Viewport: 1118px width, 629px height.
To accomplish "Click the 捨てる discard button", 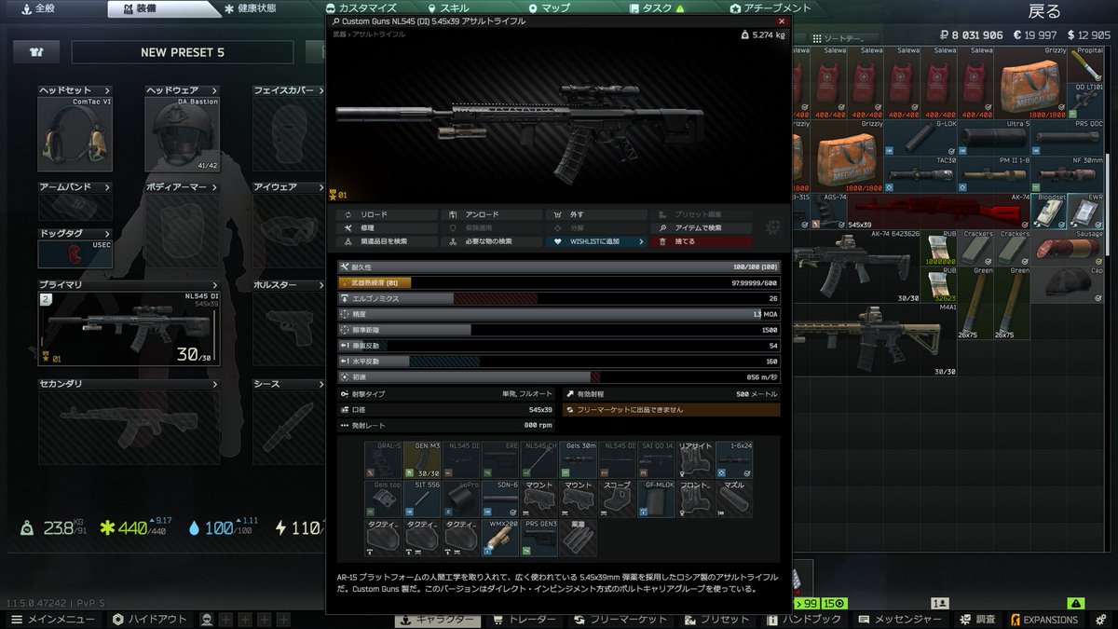I will tap(702, 241).
